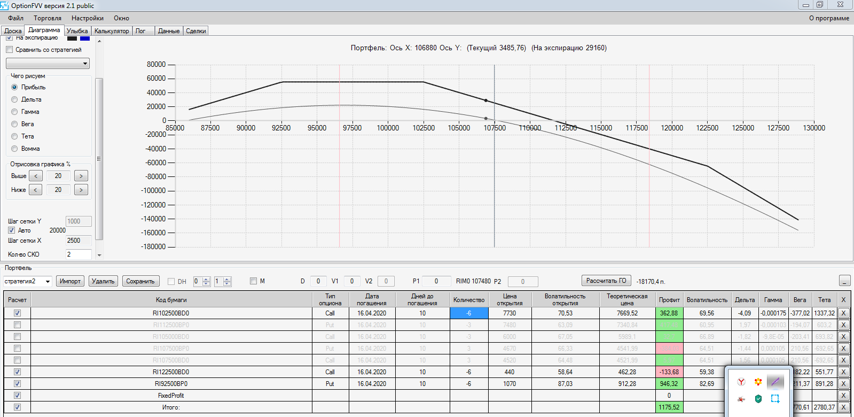Delete the FixedProfit row with X

[843, 396]
